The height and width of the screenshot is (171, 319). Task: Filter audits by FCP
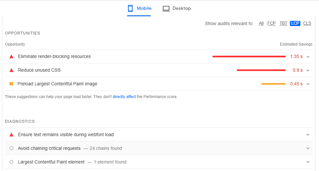coord(271,23)
